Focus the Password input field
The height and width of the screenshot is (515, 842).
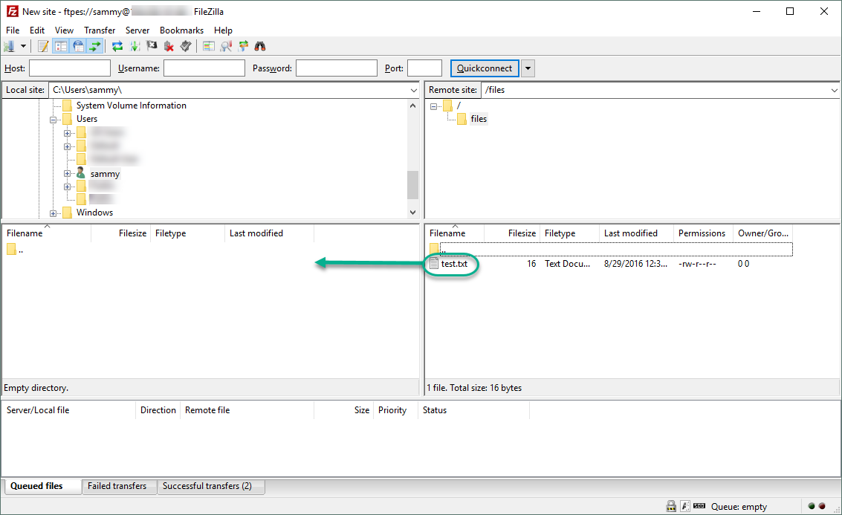pyautogui.click(x=337, y=68)
